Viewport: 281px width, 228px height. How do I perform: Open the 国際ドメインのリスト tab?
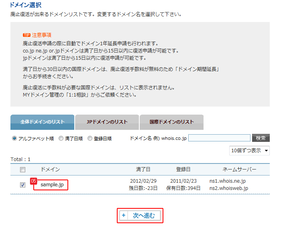tap(171, 122)
